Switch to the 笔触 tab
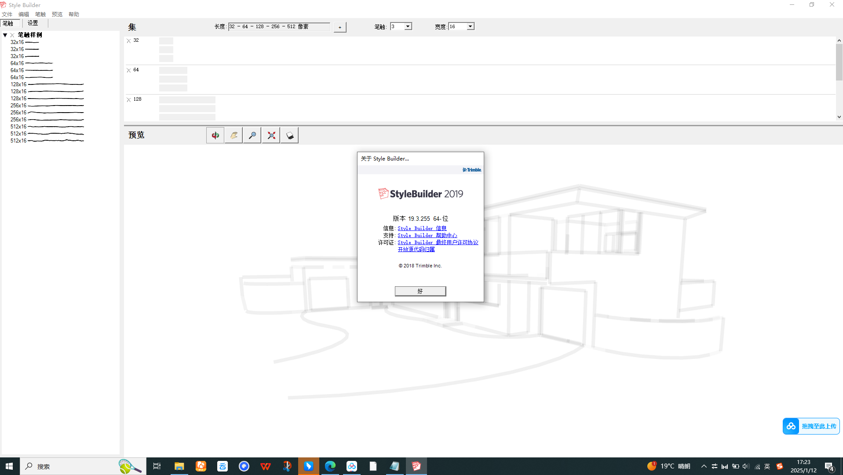Image resolution: width=843 pixels, height=475 pixels. 10,23
